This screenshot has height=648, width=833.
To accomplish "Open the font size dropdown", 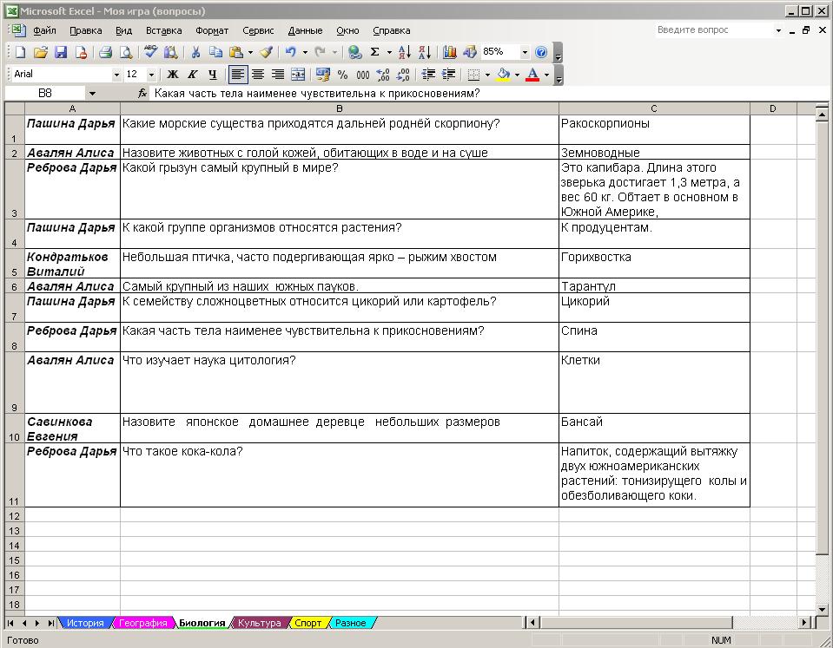I will [x=152, y=75].
